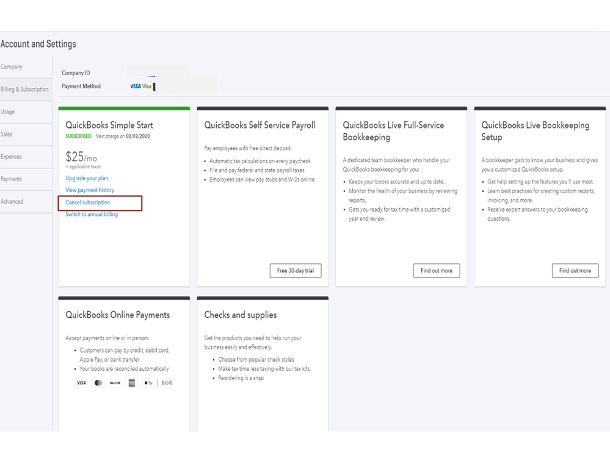The height and width of the screenshot is (457, 610).
Task: Open View payment history link
Action: pyautogui.click(x=90, y=190)
